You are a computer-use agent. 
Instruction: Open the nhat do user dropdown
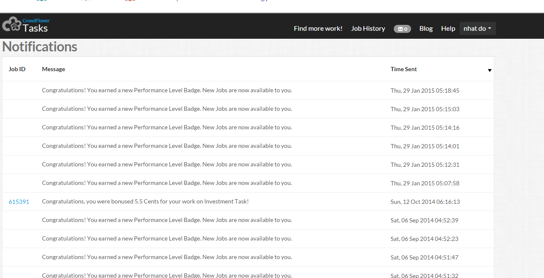[477, 29]
